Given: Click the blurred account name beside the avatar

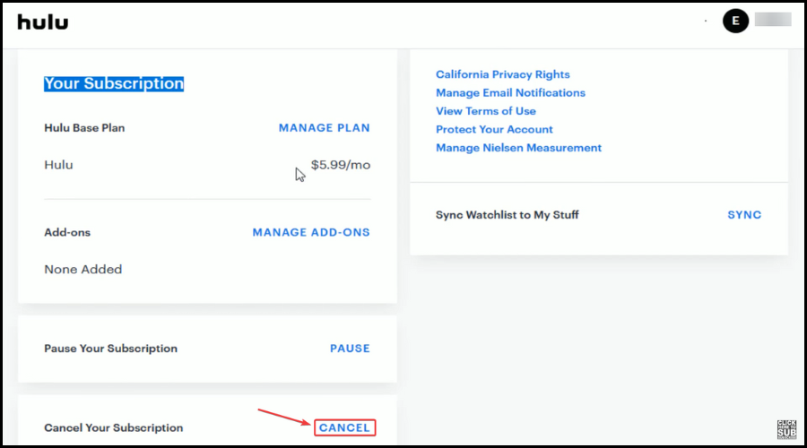Looking at the screenshot, I should (773, 20).
